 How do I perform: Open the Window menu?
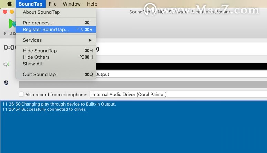point(72,4)
